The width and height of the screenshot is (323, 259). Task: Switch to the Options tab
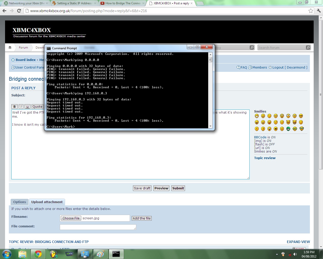pyautogui.click(x=20, y=202)
